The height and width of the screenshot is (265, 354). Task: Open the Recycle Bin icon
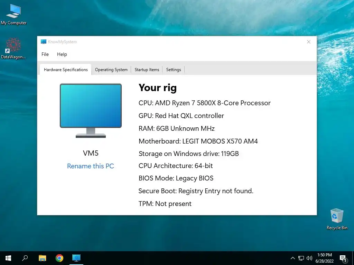(x=337, y=219)
